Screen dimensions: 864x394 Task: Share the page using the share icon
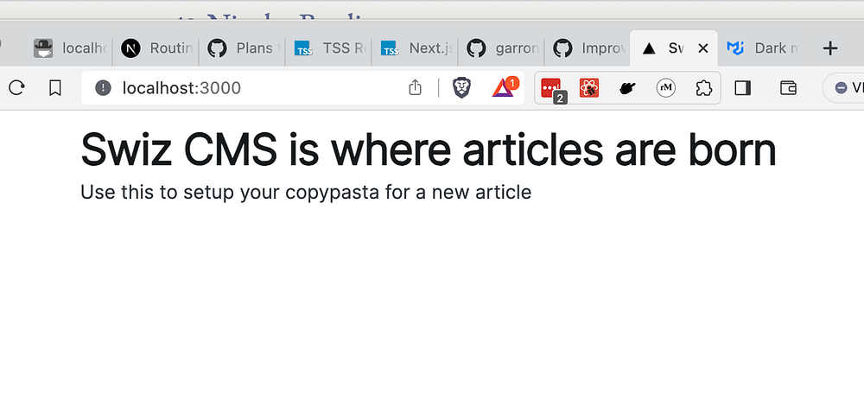pyautogui.click(x=415, y=87)
